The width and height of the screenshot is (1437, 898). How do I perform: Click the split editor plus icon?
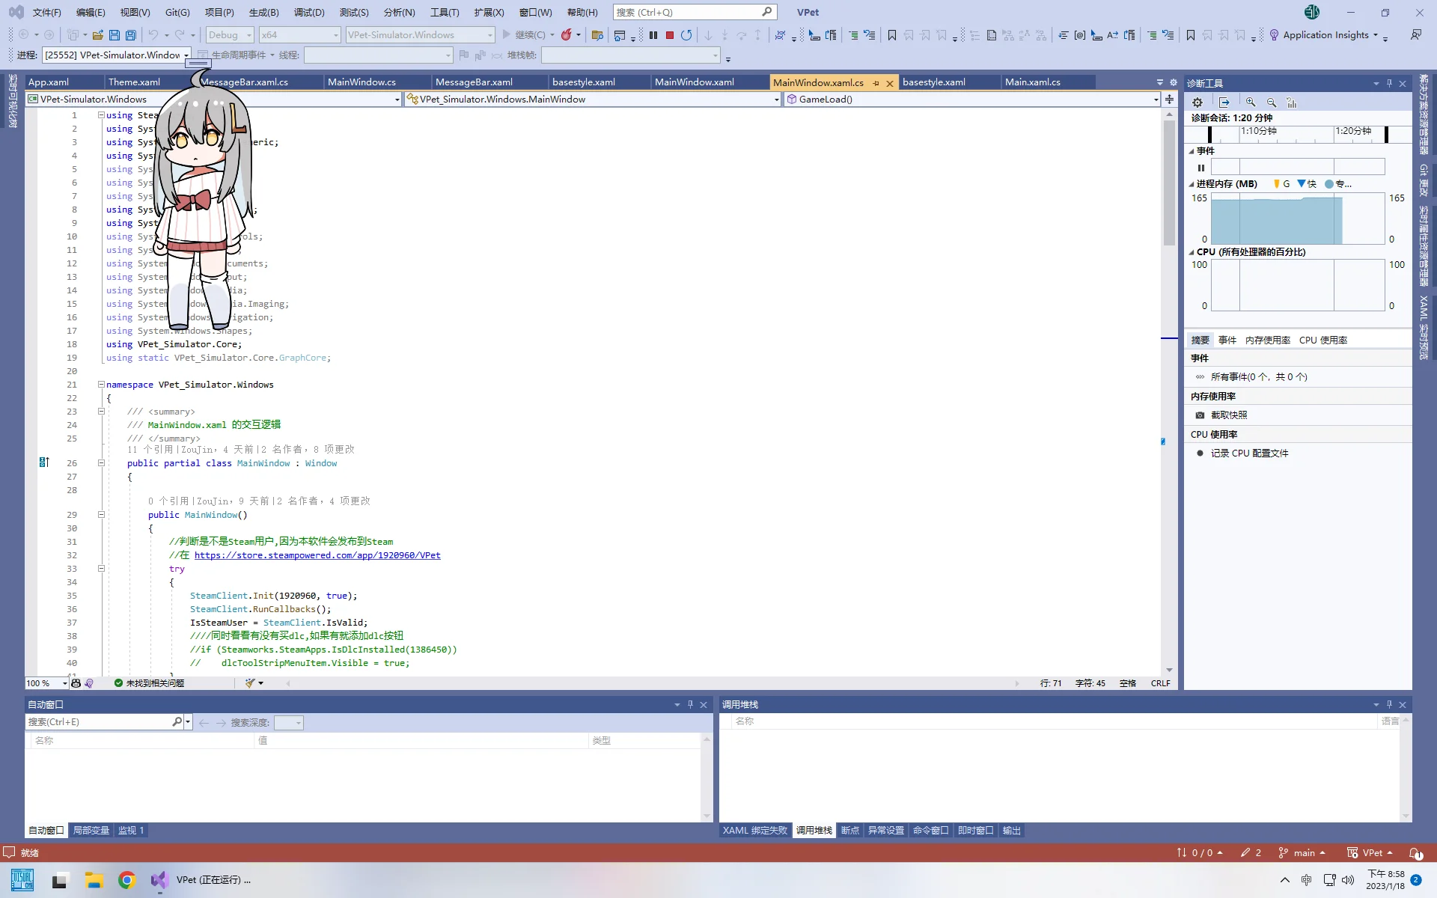tap(1169, 99)
